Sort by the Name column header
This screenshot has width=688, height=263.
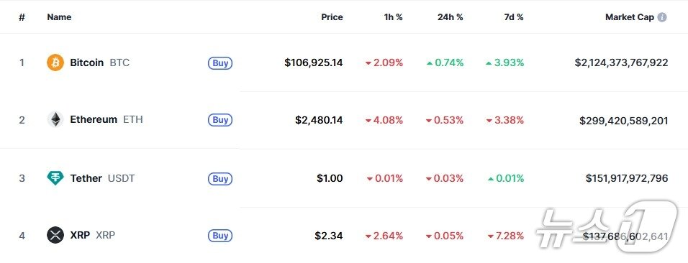59,17
